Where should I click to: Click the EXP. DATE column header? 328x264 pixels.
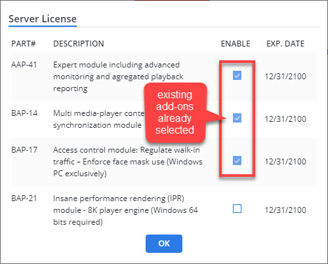point(285,44)
